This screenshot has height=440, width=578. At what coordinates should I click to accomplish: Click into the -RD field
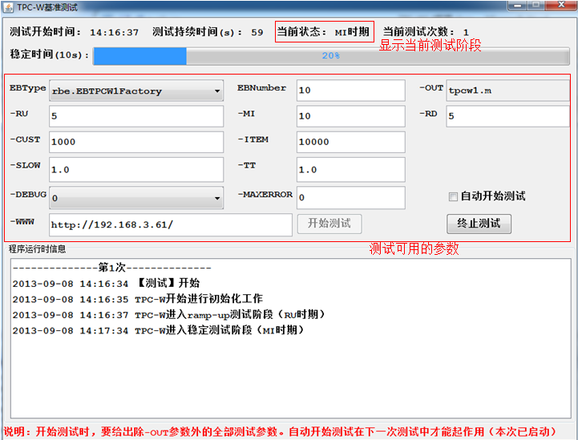(x=507, y=116)
